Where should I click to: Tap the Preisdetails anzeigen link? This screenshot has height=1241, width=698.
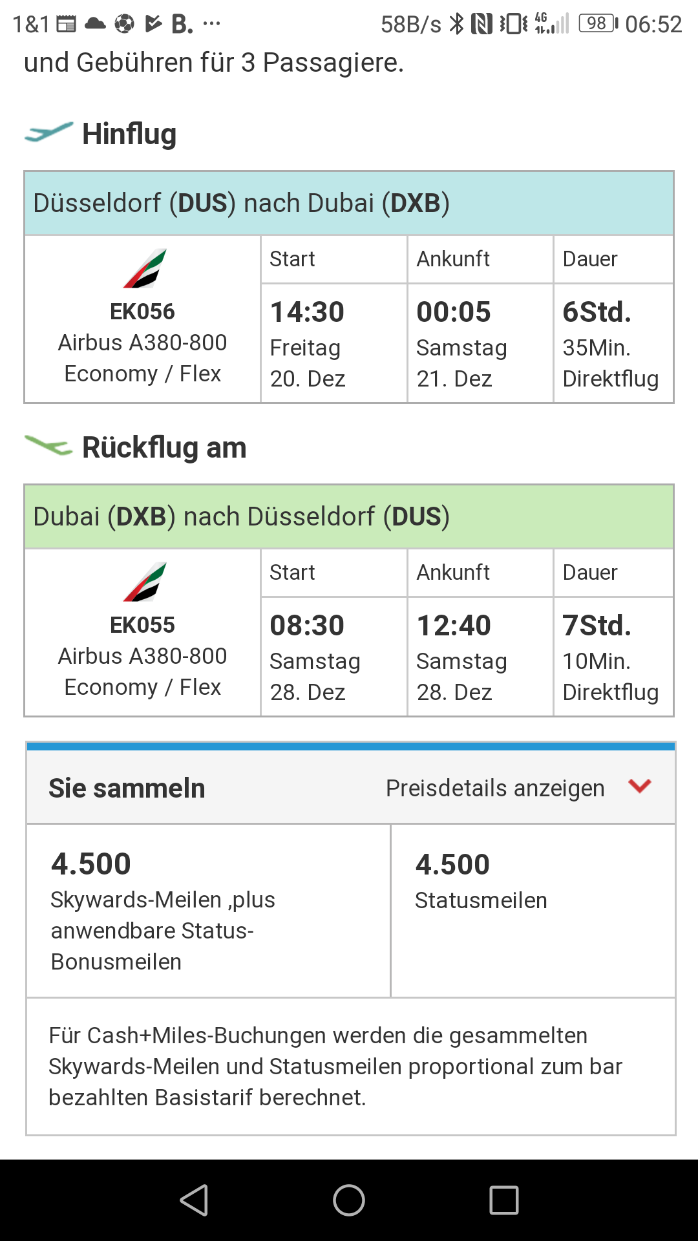pos(495,788)
